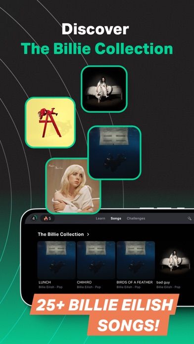Screen dimensions: 194x344
Task: Open the bad guy song thumbnail
Action: coord(175,260)
